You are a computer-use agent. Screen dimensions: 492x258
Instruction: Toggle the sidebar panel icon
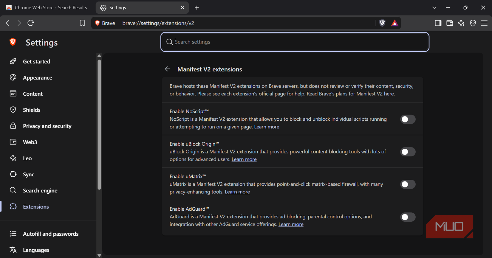pyautogui.click(x=438, y=23)
